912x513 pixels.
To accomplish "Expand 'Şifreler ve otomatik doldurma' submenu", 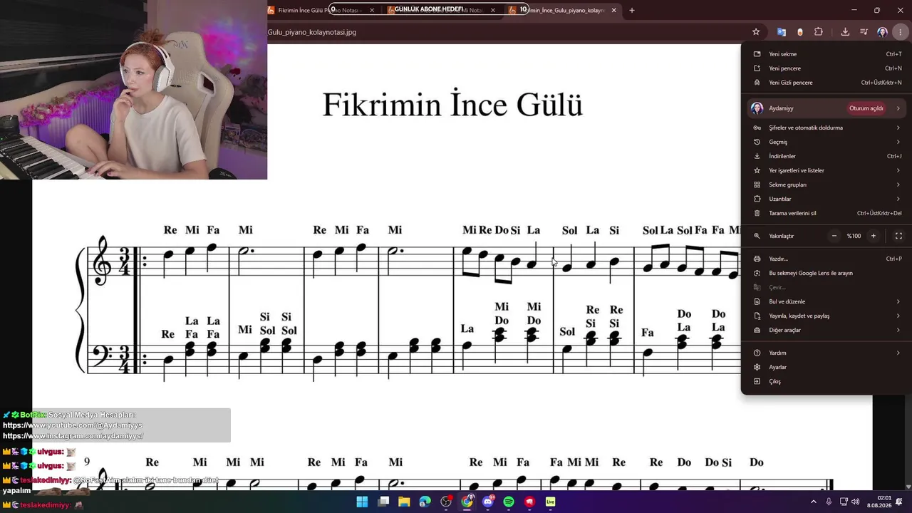I will [827, 128].
